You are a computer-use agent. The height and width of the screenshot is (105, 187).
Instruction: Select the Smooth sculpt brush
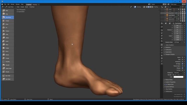[x=8, y=65]
